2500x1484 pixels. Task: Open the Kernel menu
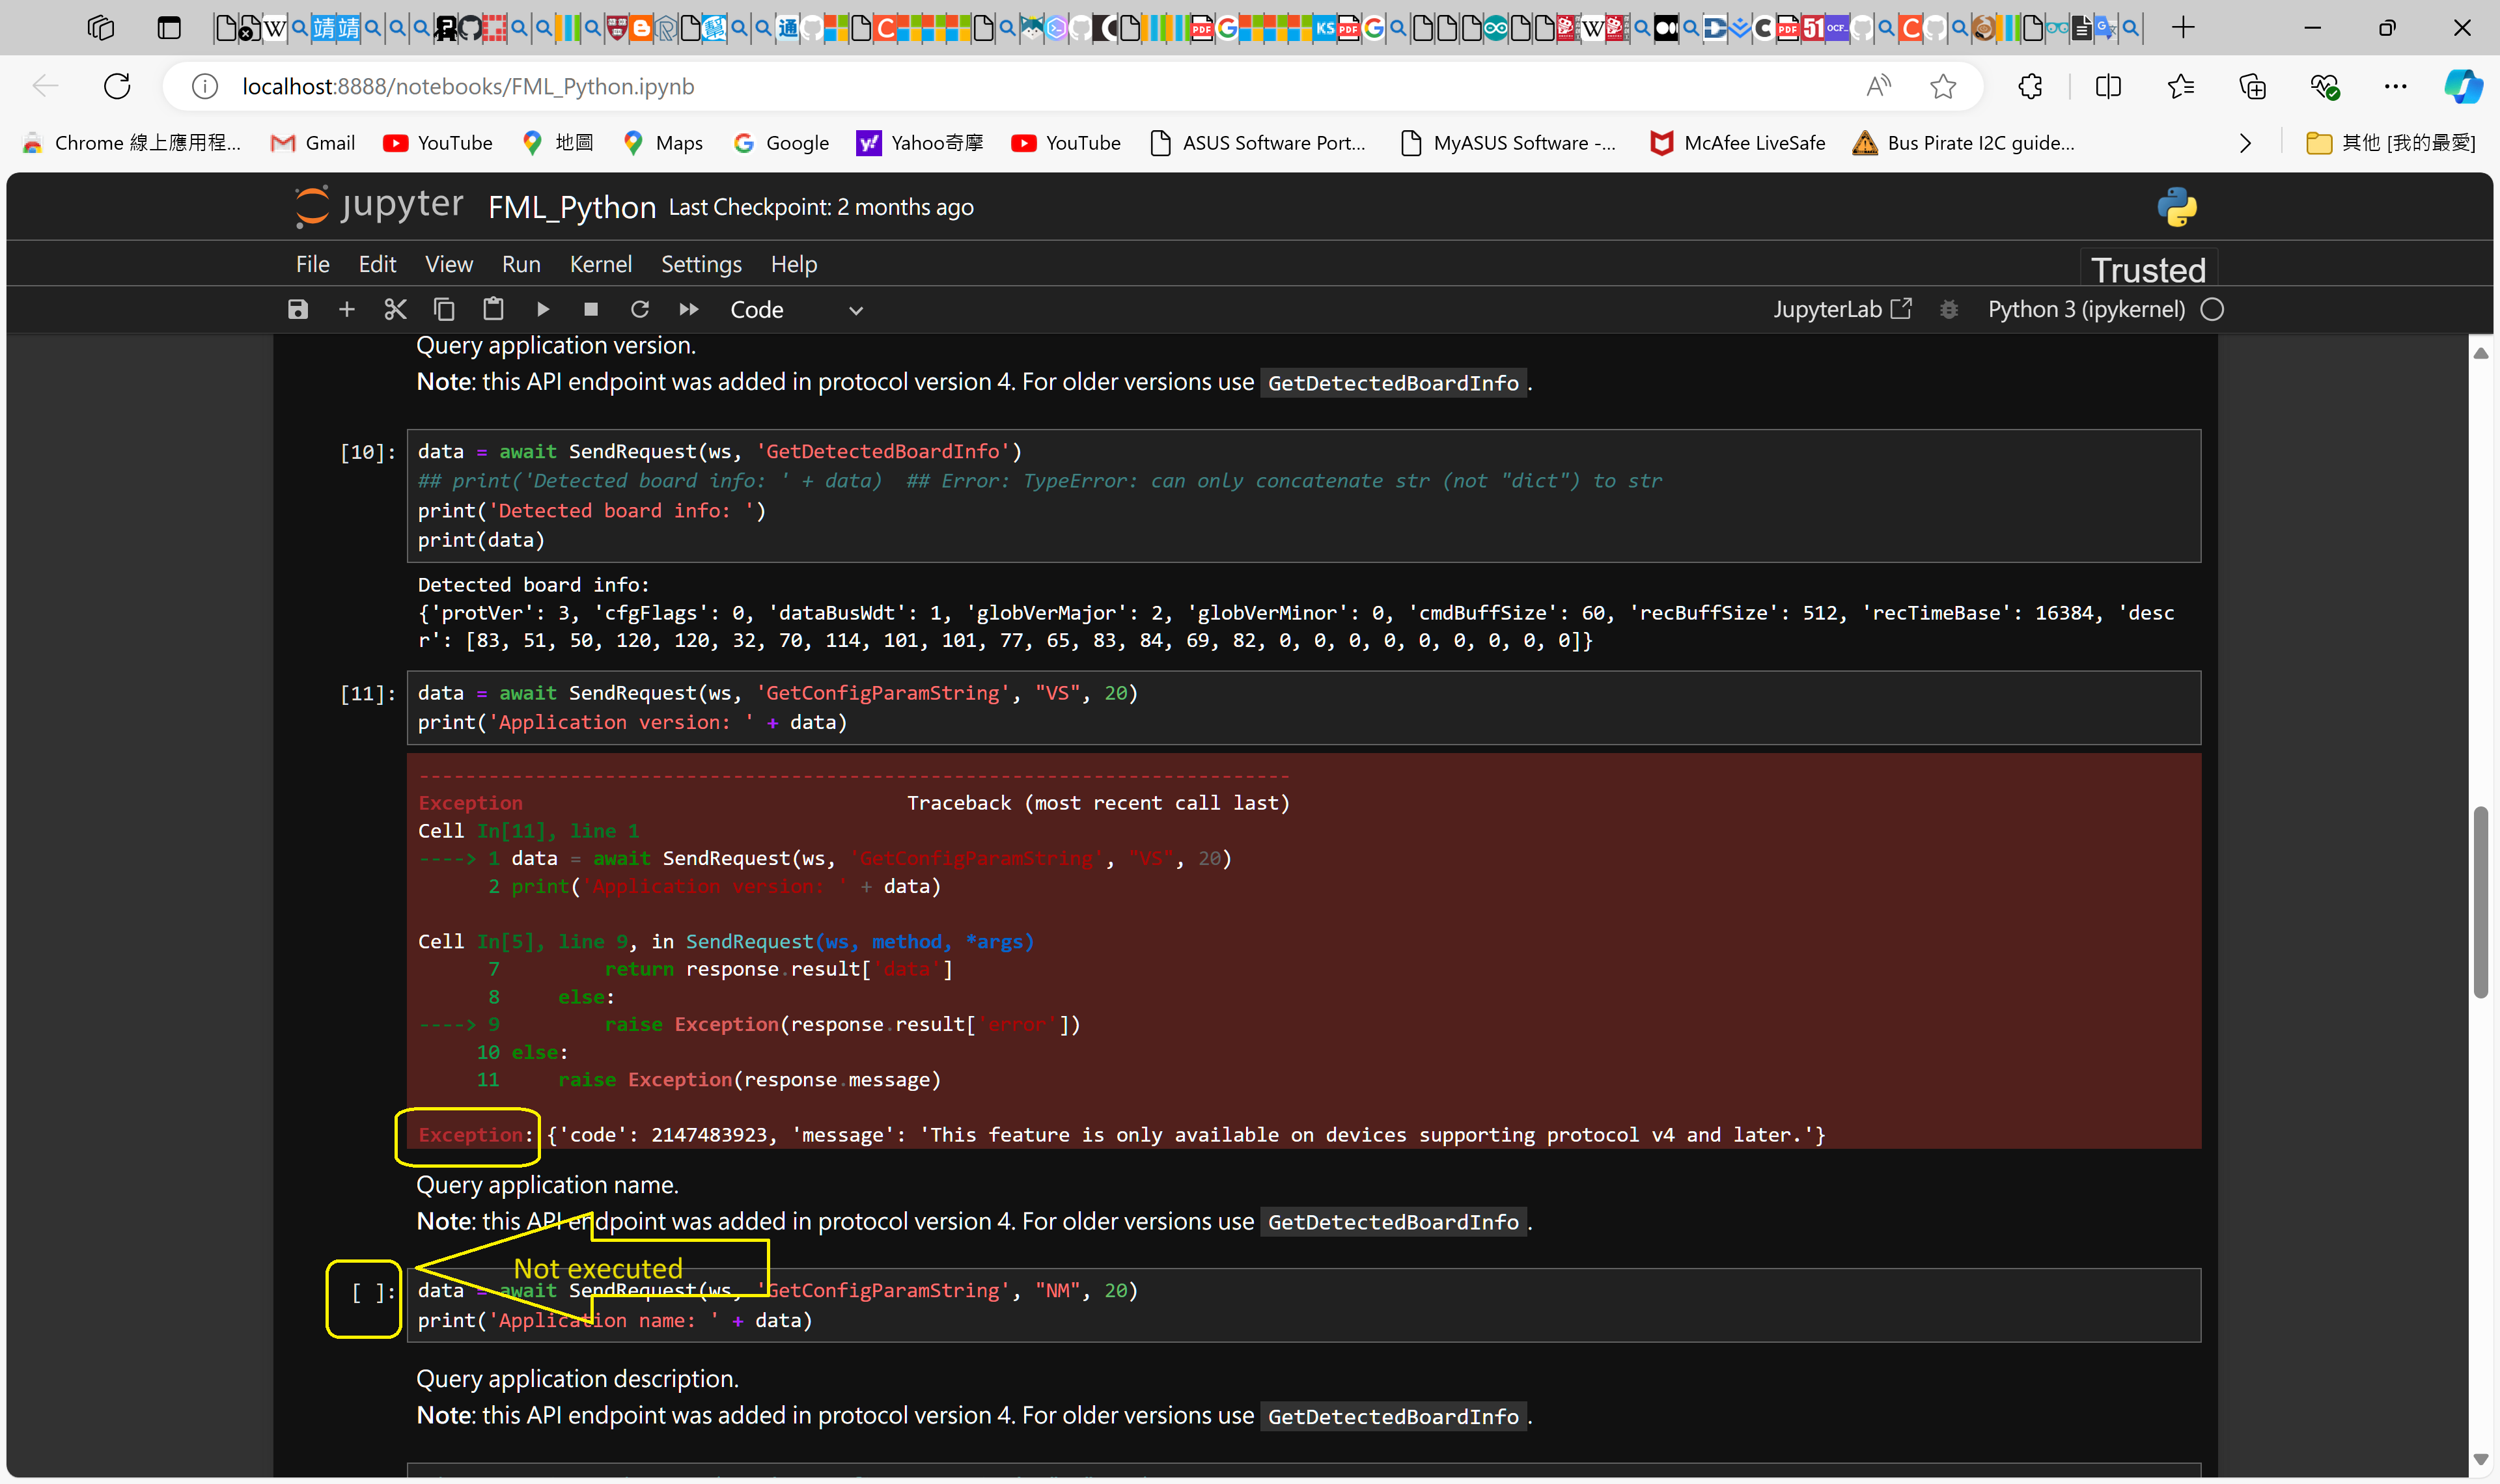tap(600, 264)
